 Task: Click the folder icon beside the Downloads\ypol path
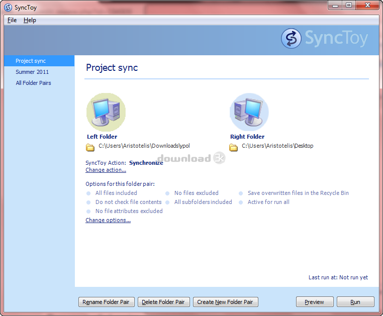(90, 147)
